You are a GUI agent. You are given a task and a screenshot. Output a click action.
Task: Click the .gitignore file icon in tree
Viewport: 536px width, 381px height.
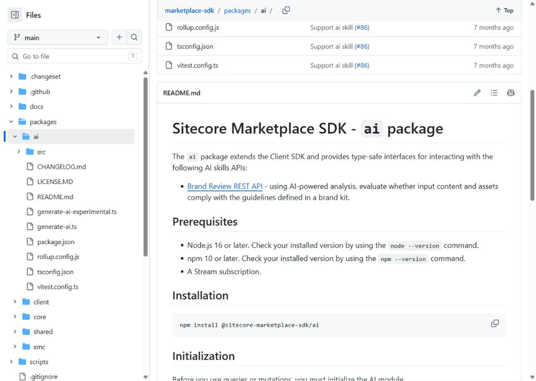pyautogui.click(x=22, y=376)
